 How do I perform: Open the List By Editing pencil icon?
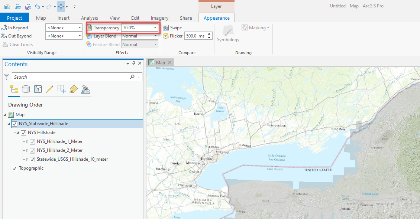[50, 89]
